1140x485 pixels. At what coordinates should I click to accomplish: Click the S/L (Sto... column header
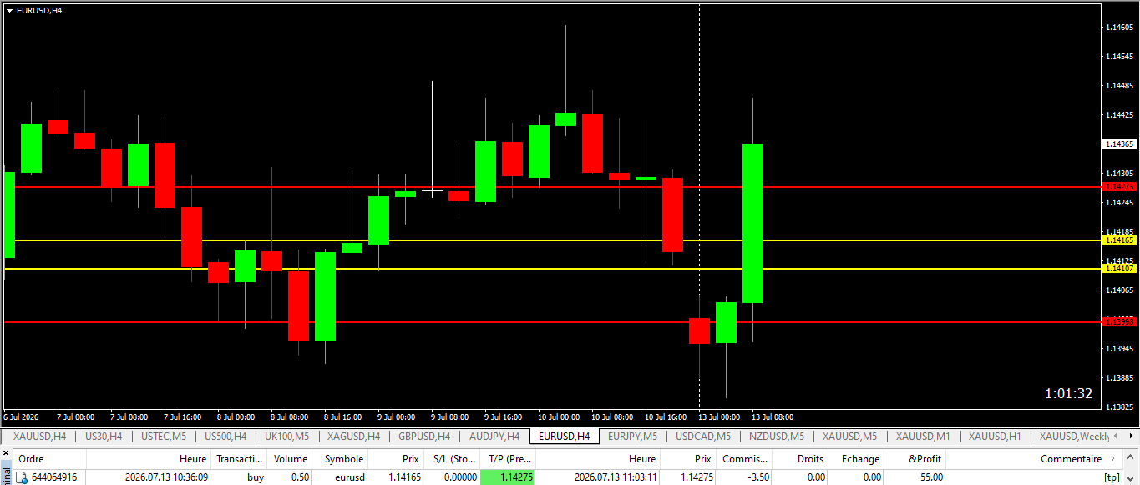(x=451, y=459)
